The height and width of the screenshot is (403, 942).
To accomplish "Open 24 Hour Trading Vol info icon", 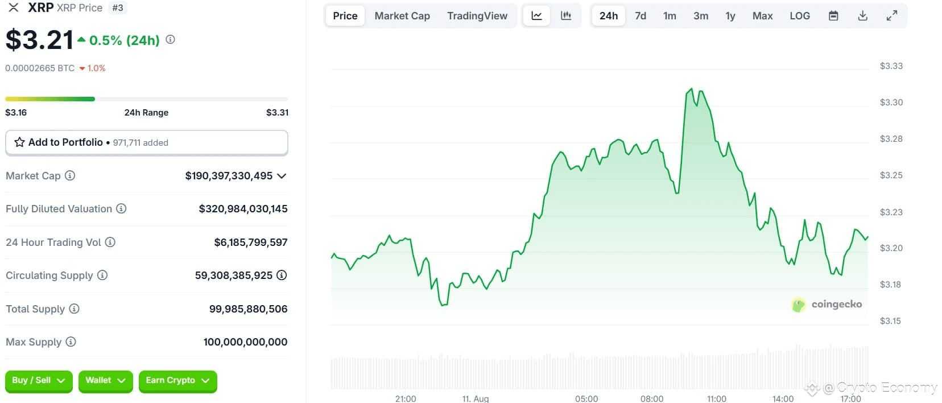I will click(110, 242).
